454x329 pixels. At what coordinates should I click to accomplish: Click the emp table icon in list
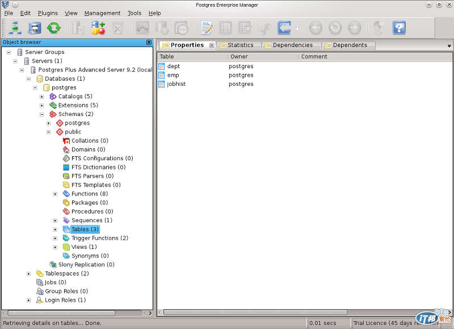162,76
